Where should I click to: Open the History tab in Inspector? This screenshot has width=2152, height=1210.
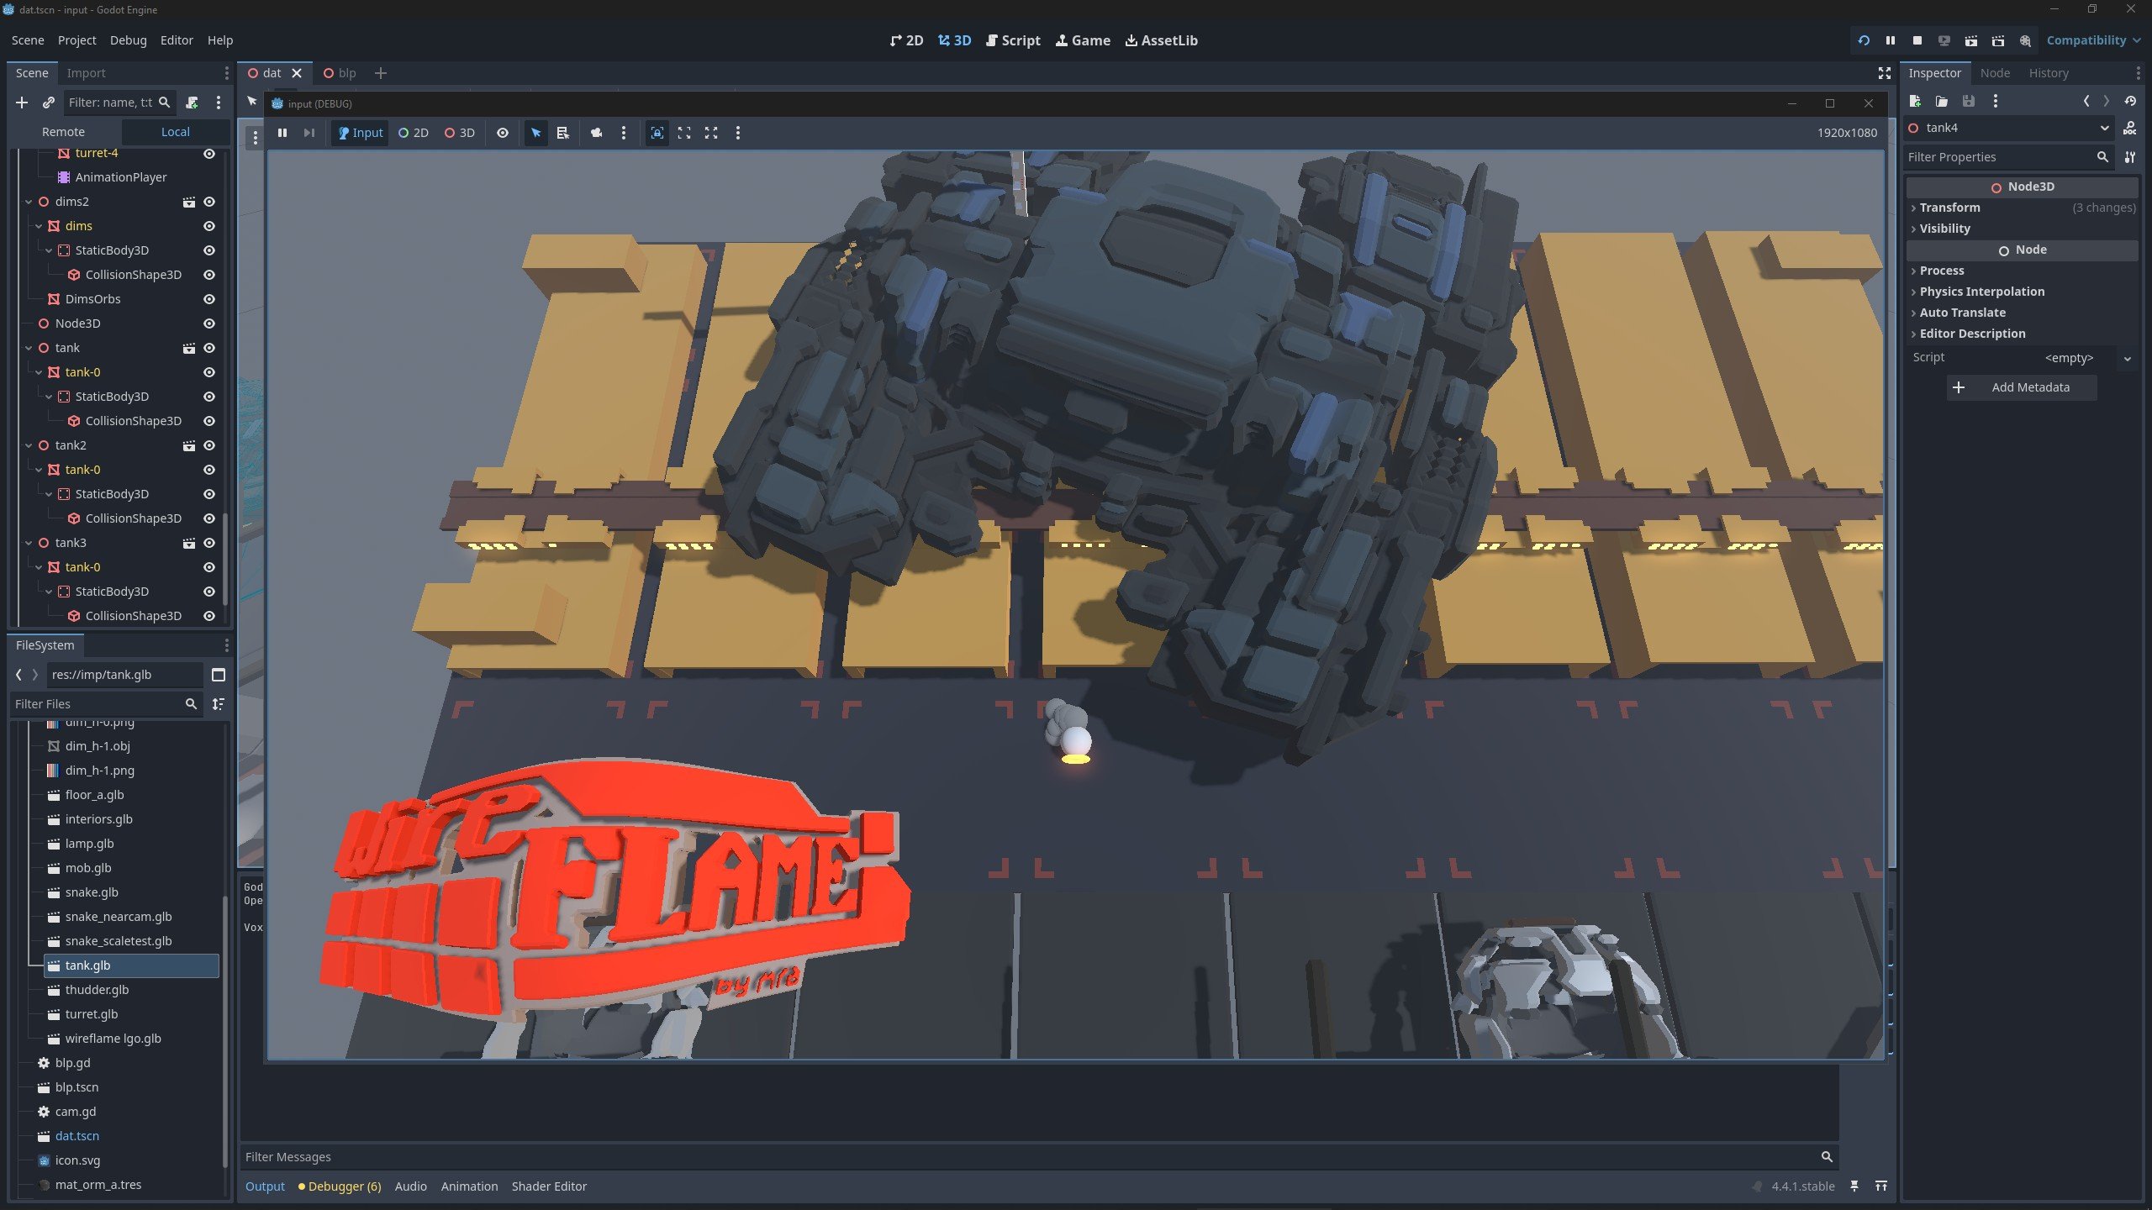click(x=2048, y=73)
